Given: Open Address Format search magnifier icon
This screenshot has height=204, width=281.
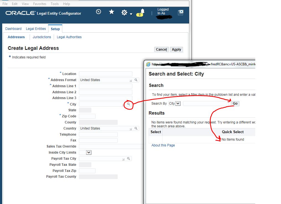Looking at the screenshot, I should coord(136,80).
